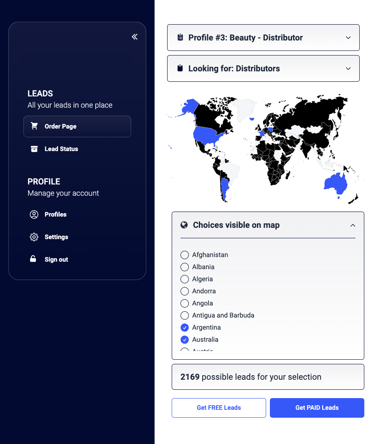The height and width of the screenshot is (444, 376).
Task: Click the globe icon beside Choices visible
Action: click(x=184, y=225)
